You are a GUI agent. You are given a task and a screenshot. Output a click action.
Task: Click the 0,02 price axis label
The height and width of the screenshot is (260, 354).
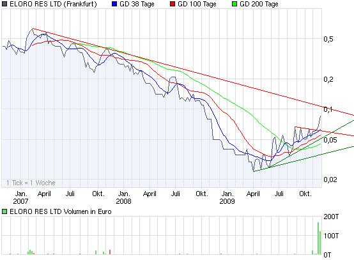coord(330,180)
